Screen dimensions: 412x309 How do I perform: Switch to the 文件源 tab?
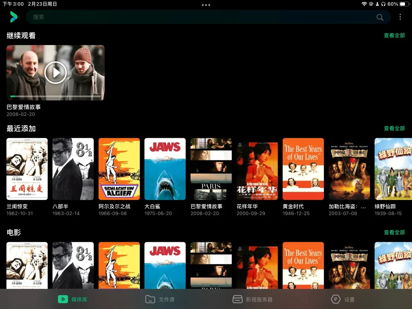(160, 299)
